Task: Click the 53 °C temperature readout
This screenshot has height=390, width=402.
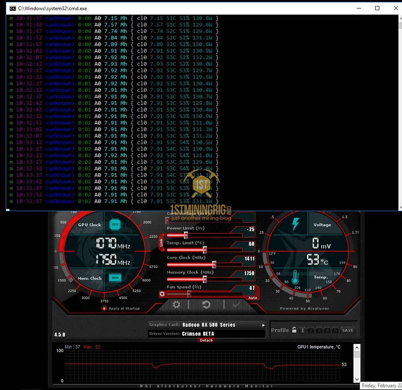Action: point(317,260)
